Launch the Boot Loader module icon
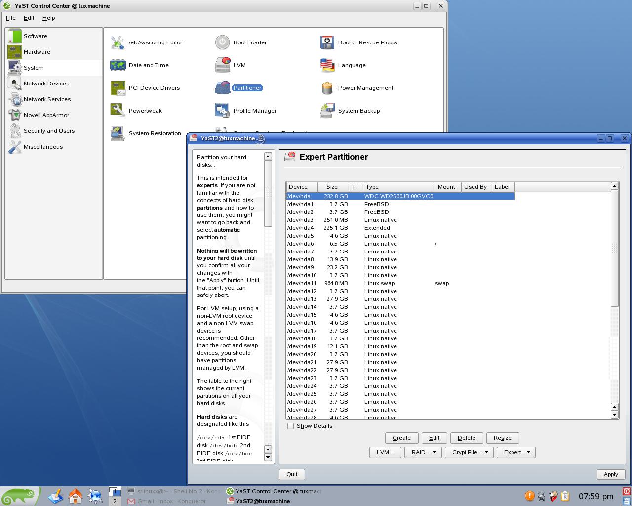The width and height of the screenshot is (632, 506). coord(222,42)
